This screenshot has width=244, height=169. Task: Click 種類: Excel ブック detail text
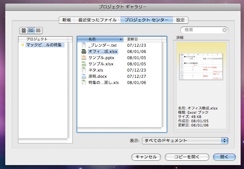click(193, 112)
